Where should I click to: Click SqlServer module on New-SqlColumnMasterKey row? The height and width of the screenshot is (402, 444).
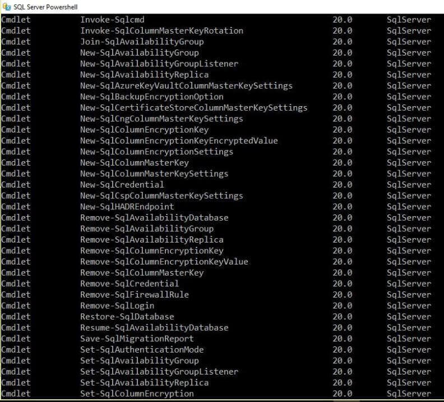pyautogui.click(x=409, y=163)
